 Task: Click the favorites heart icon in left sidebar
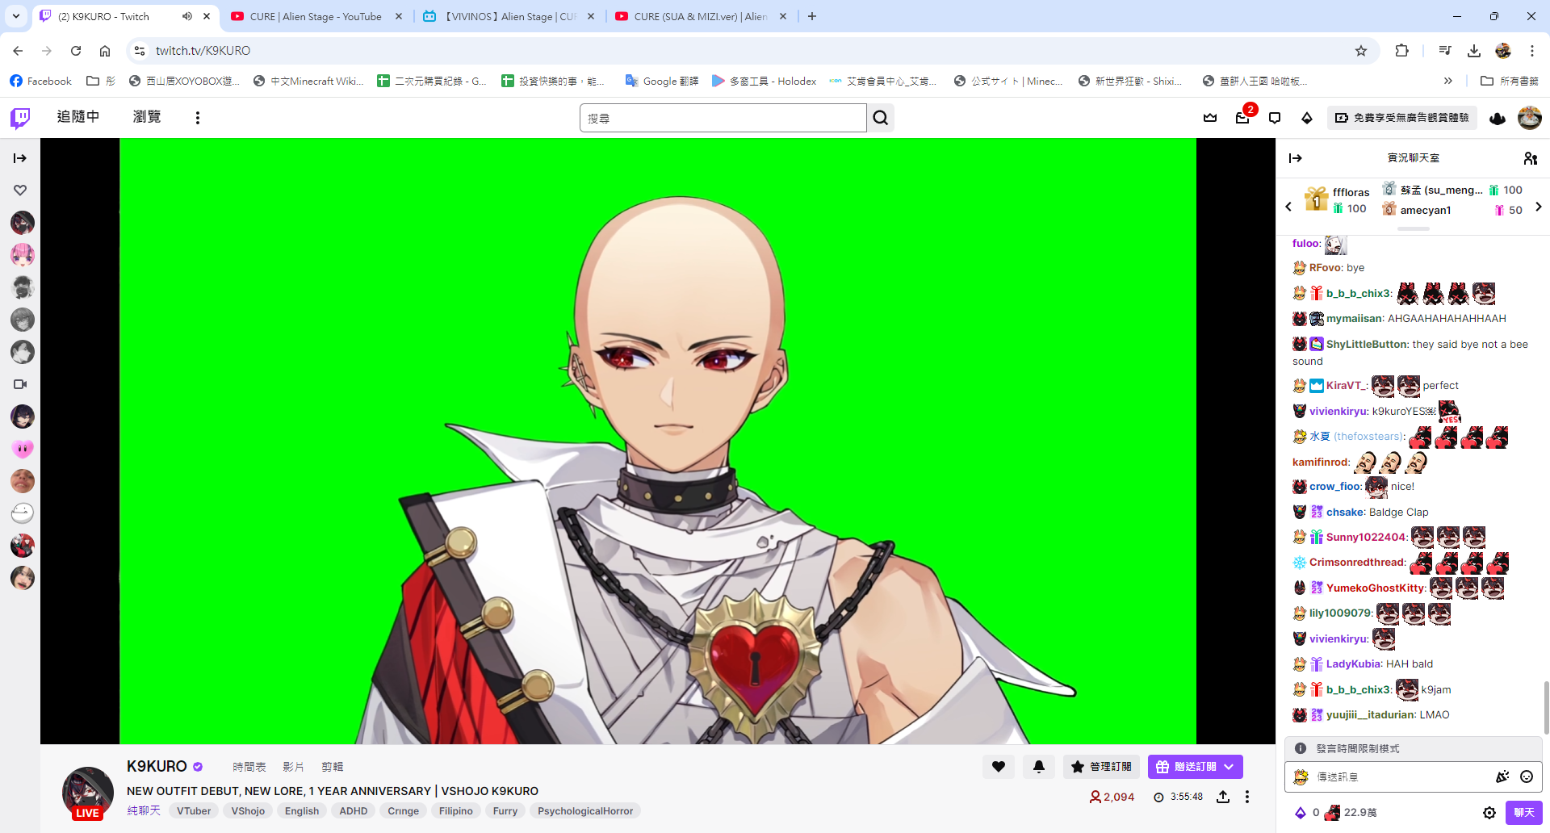[20, 190]
